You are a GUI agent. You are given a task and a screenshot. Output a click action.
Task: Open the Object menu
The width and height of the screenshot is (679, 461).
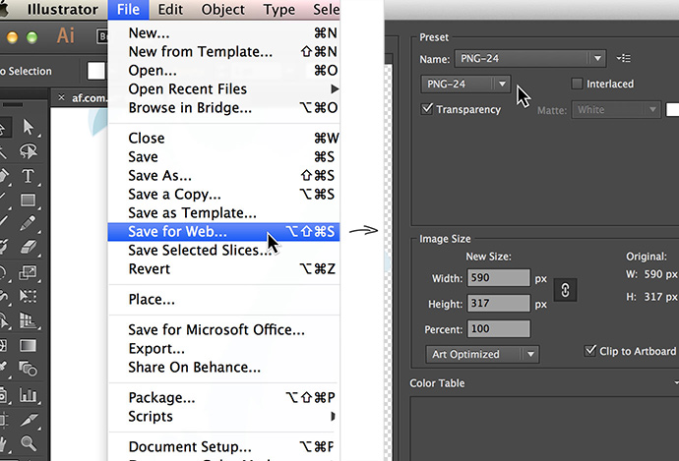point(222,9)
